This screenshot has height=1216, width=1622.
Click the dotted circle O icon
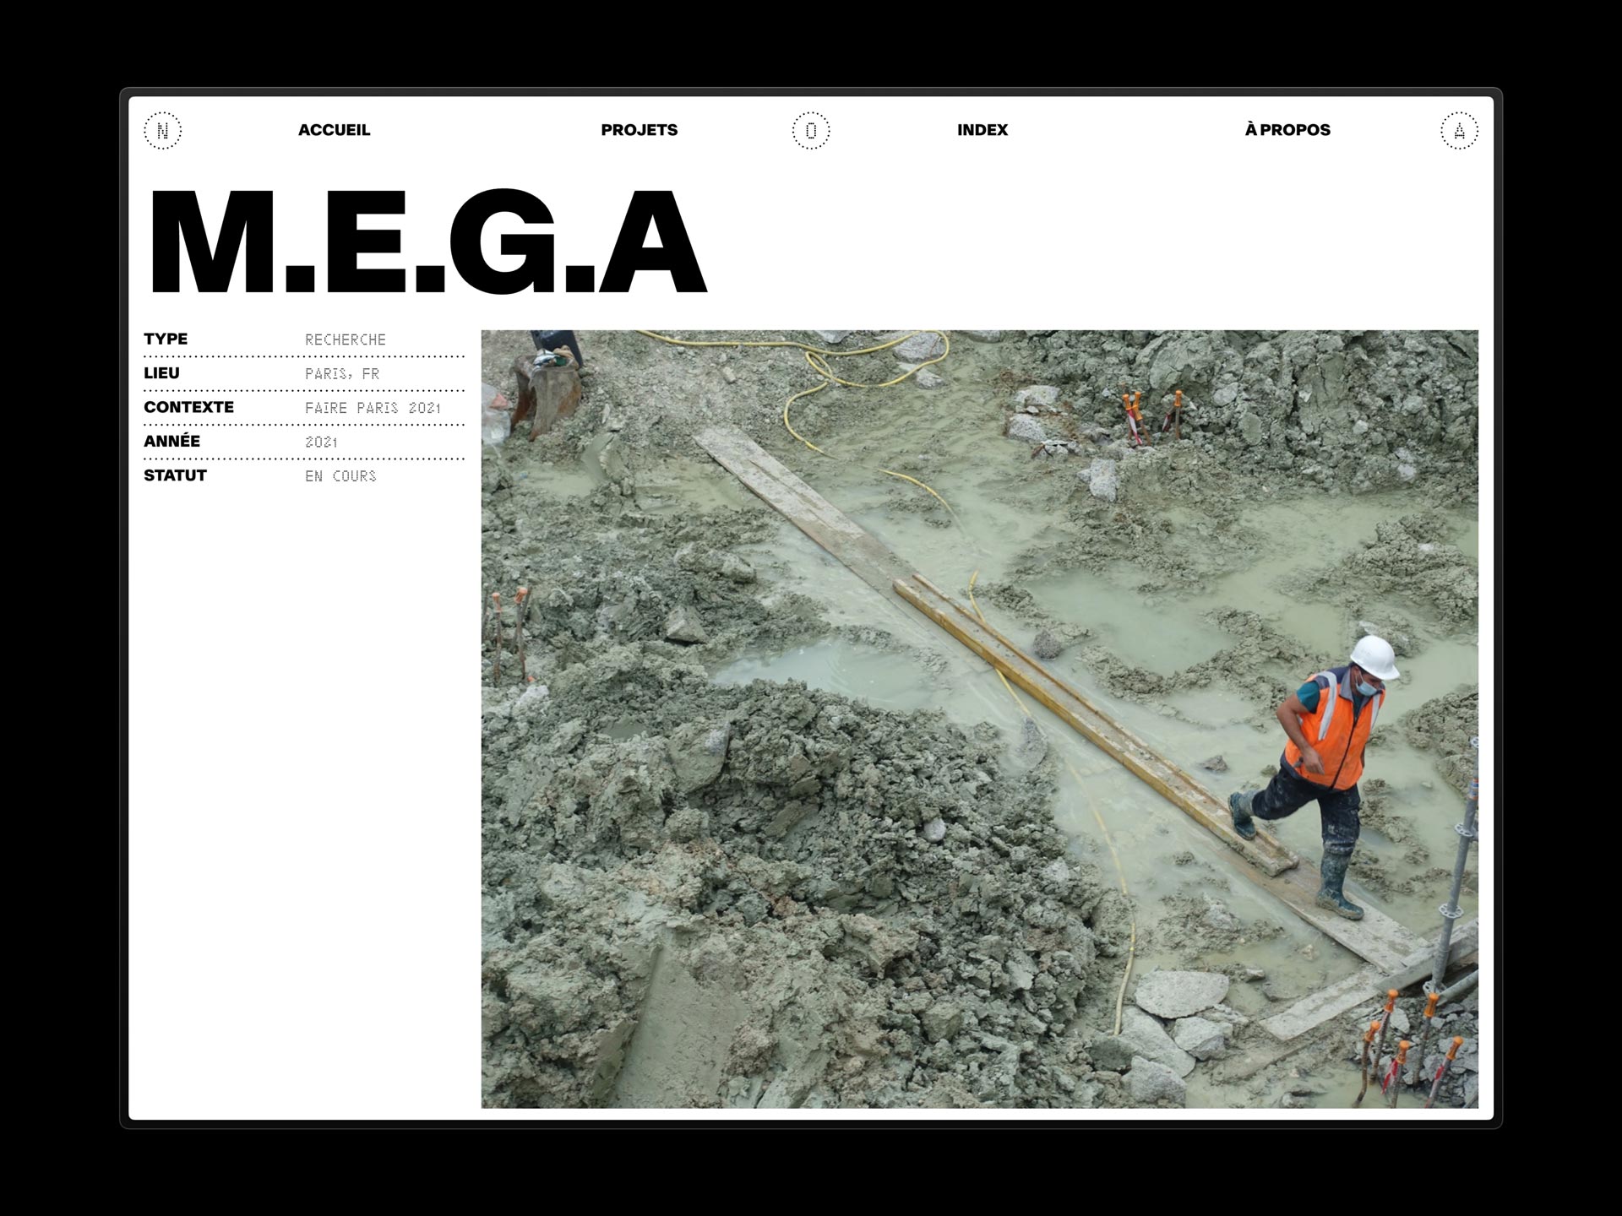tap(810, 131)
